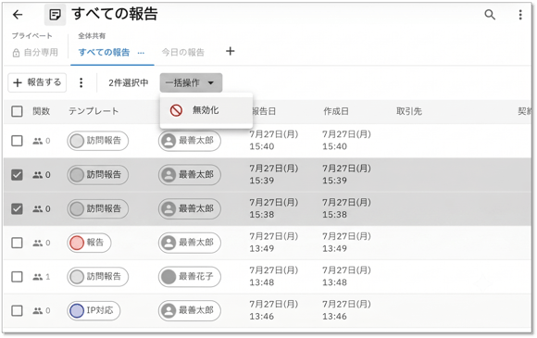
Task: Click the report list icon beside the title
Action: tap(55, 15)
